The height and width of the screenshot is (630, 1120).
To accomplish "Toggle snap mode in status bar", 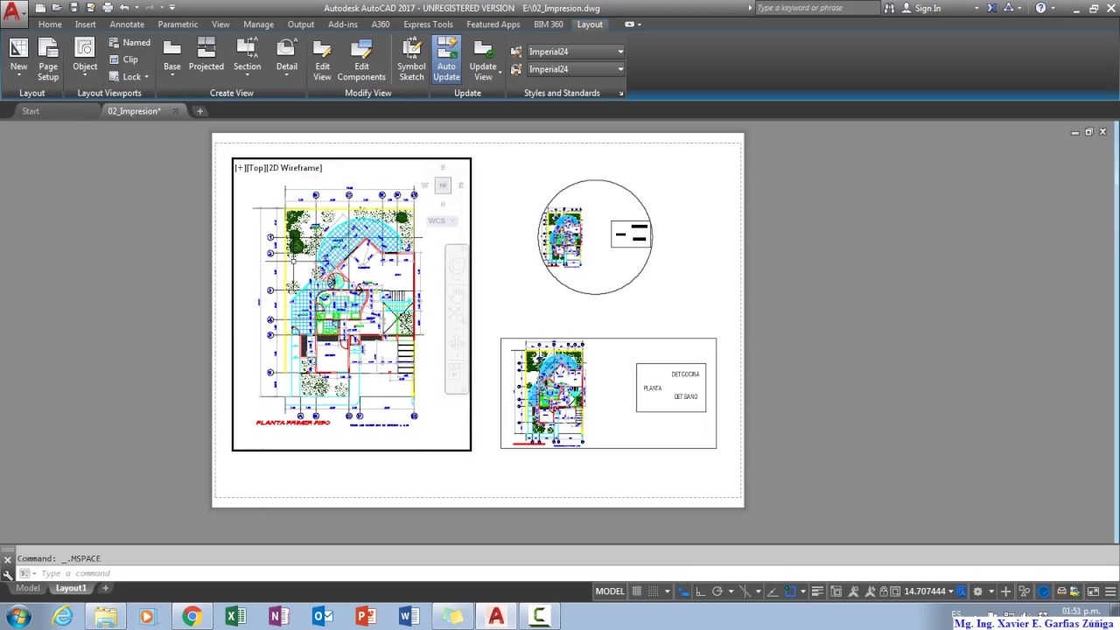I will [x=653, y=591].
